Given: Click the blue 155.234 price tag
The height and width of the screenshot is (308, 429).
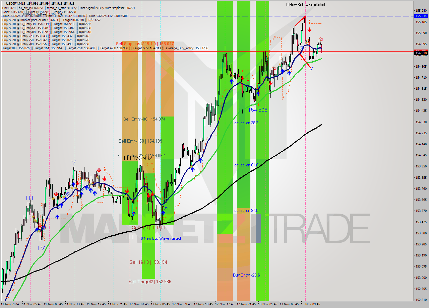Looking at the screenshot, I should click(421, 16).
